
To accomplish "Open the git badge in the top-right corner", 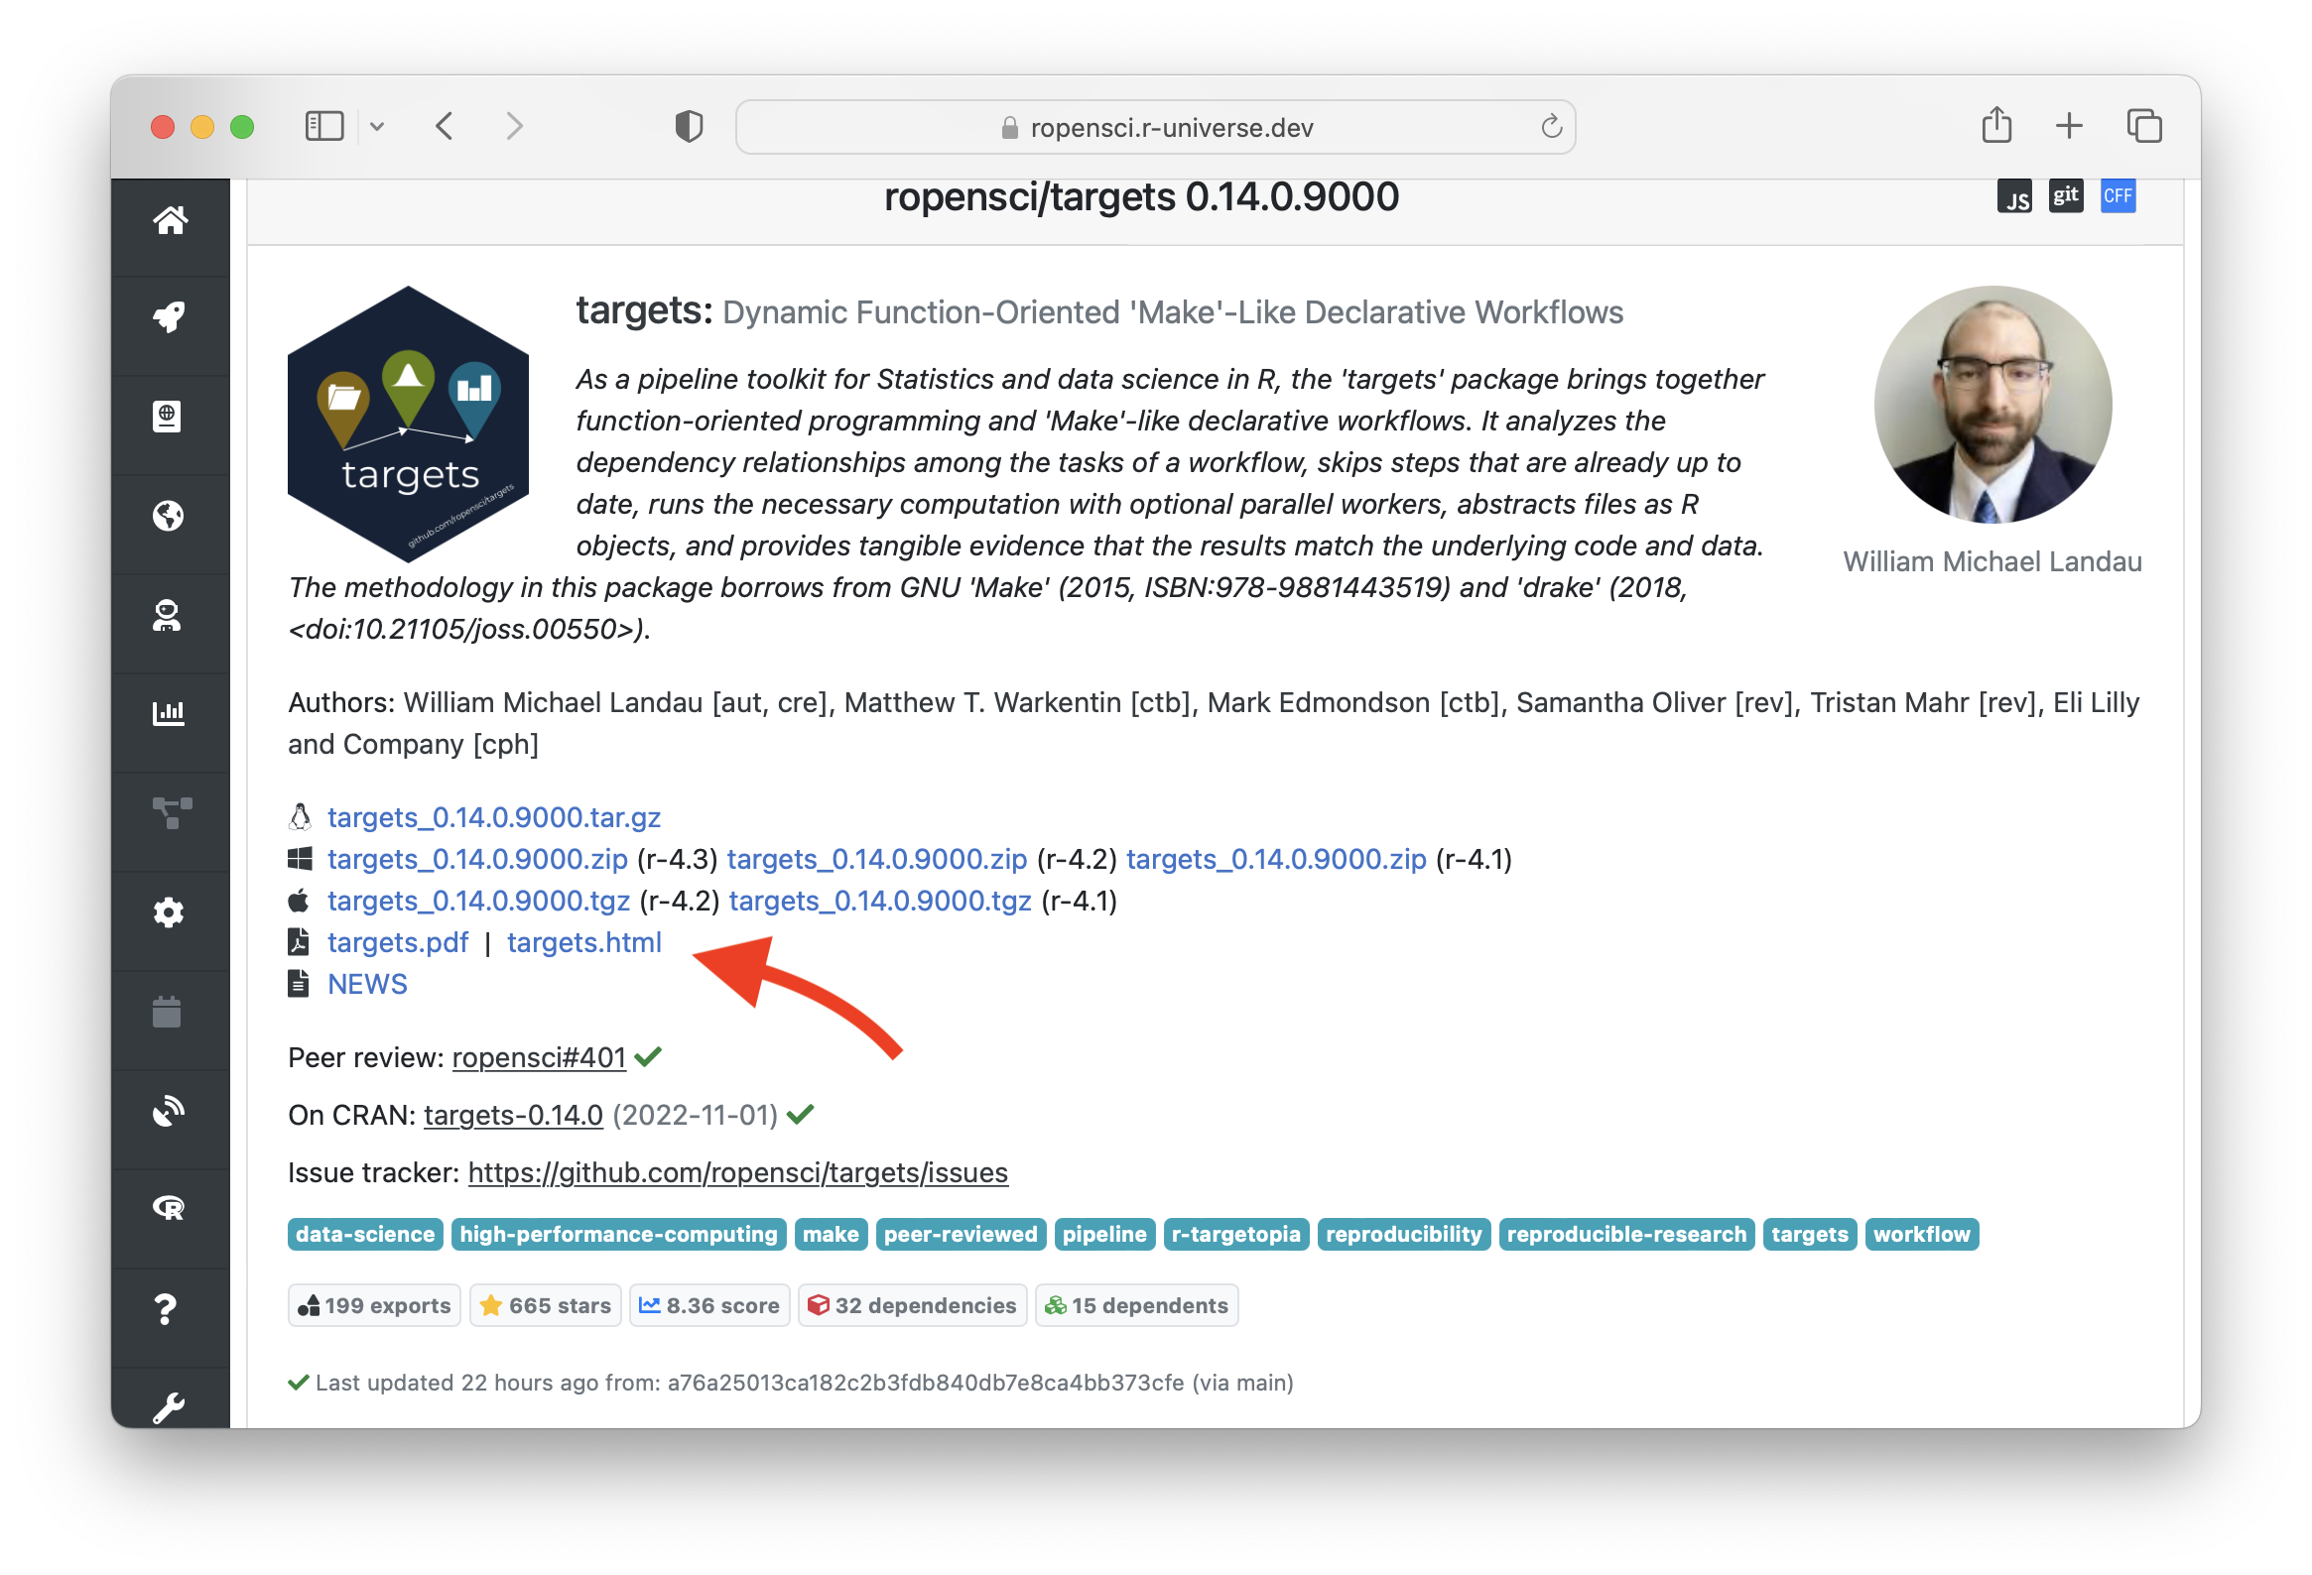I will pyautogui.click(x=2066, y=195).
